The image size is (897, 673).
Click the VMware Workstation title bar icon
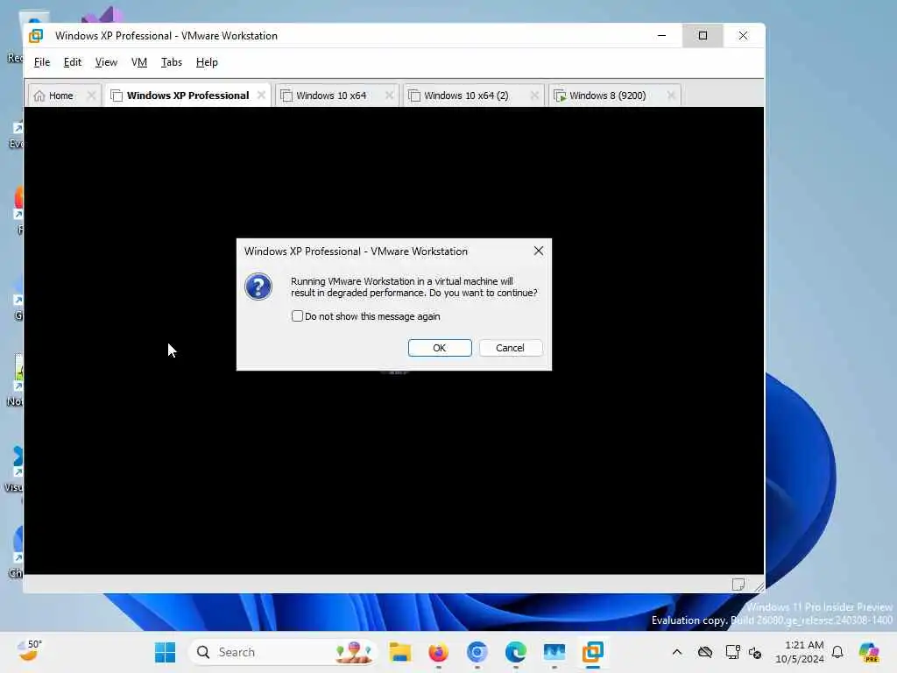[35, 35]
